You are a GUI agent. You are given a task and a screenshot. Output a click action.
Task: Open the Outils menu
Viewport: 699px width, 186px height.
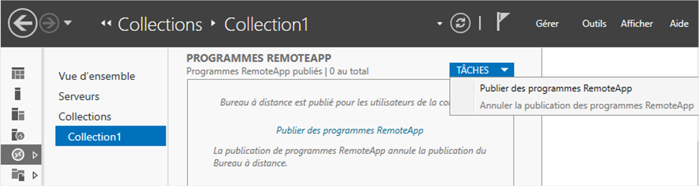tap(594, 24)
